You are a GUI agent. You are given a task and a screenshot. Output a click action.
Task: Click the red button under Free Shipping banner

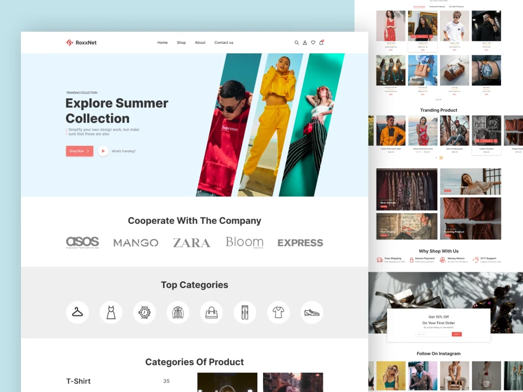[x=384, y=235]
